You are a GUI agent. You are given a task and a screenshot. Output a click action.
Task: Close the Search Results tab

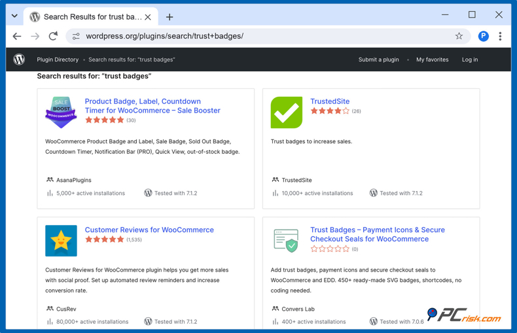(148, 17)
